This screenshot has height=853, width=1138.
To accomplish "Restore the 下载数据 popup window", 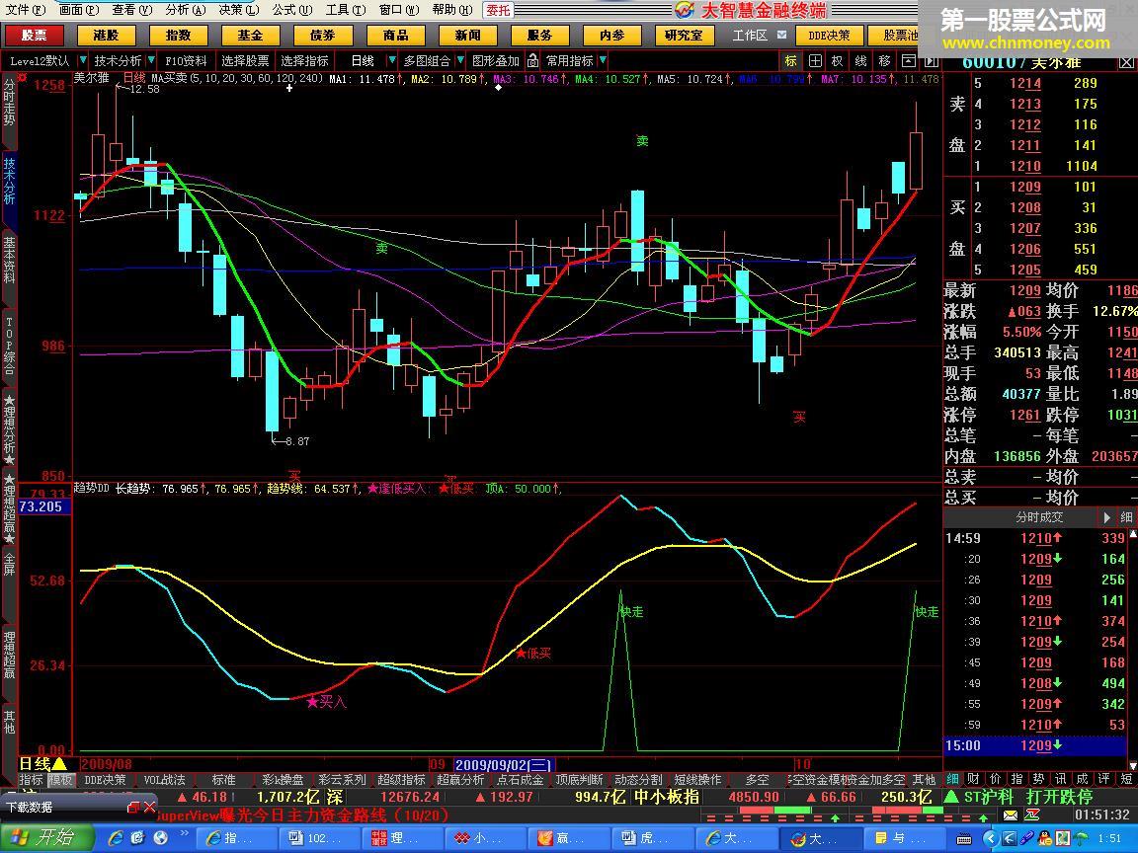I will click(x=132, y=807).
